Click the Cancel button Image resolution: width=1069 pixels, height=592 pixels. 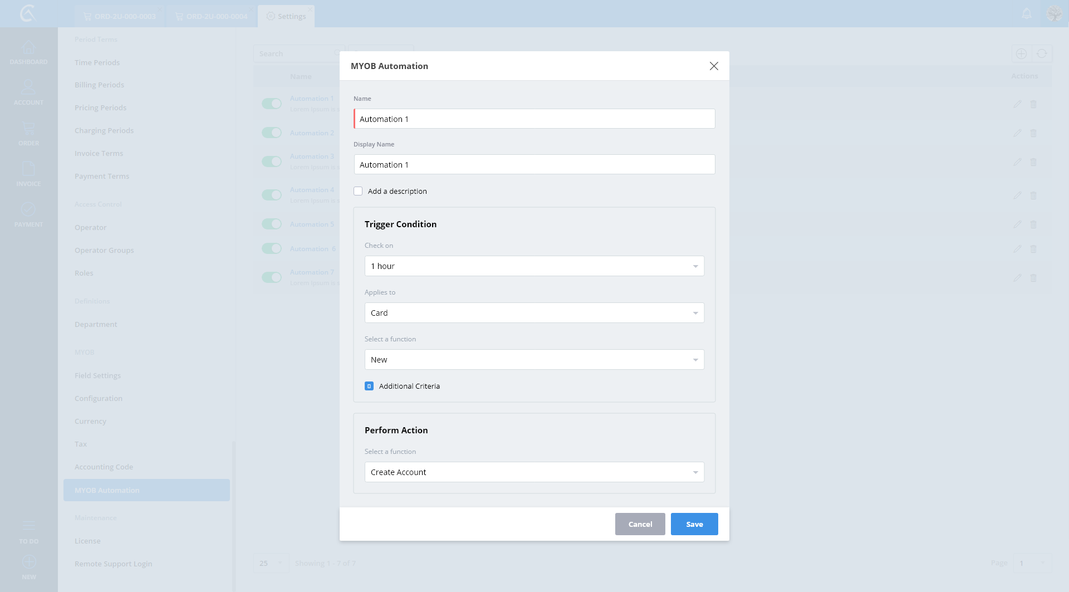pos(640,524)
